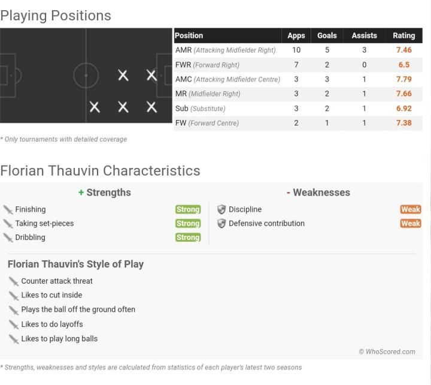431x385 pixels.
Task: Click the icon beside Counter attack threat
Action: 14,281
